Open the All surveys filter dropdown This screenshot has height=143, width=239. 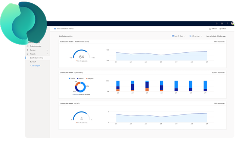click(196, 36)
